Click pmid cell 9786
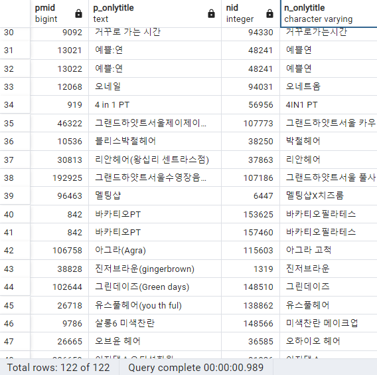This screenshot has height=375, width=377. tap(59, 323)
